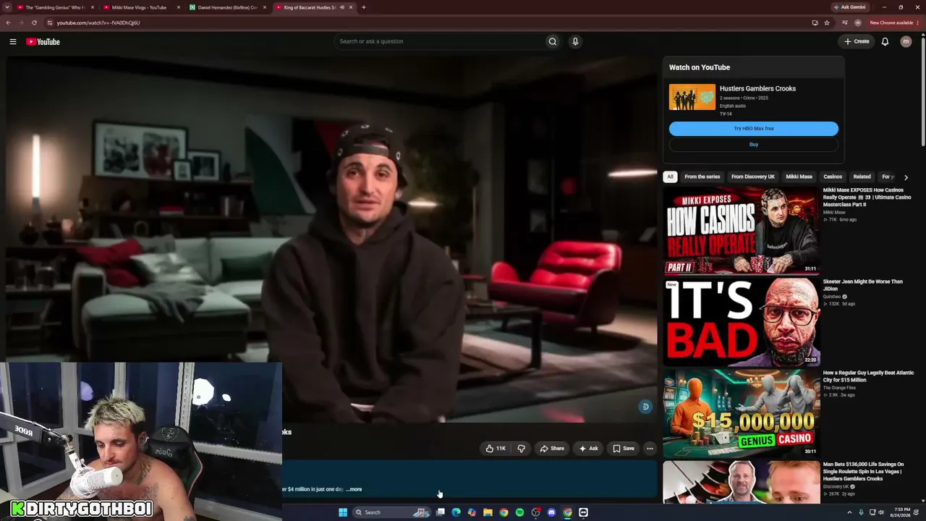Open 'Man Bets $136,000 Life Savings' title

point(863,472)
